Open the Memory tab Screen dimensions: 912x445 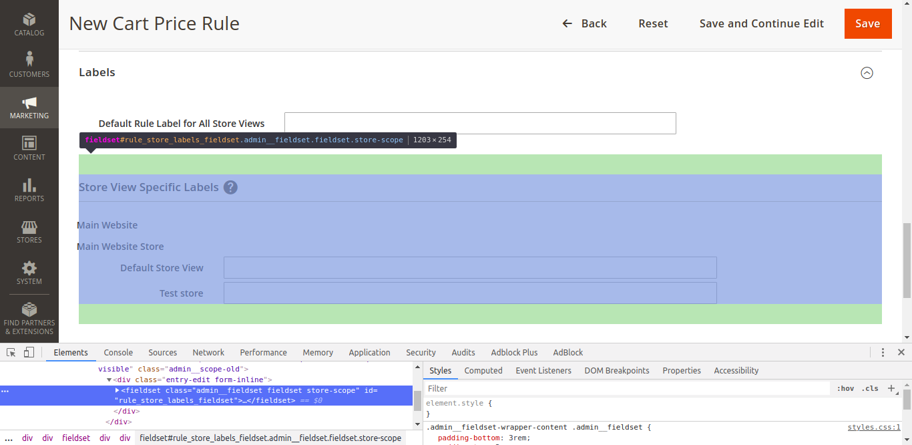[x=318, y=352]
